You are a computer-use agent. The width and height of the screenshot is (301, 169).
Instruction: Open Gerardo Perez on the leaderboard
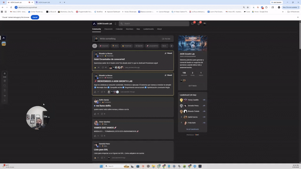(x=193, y=106)
